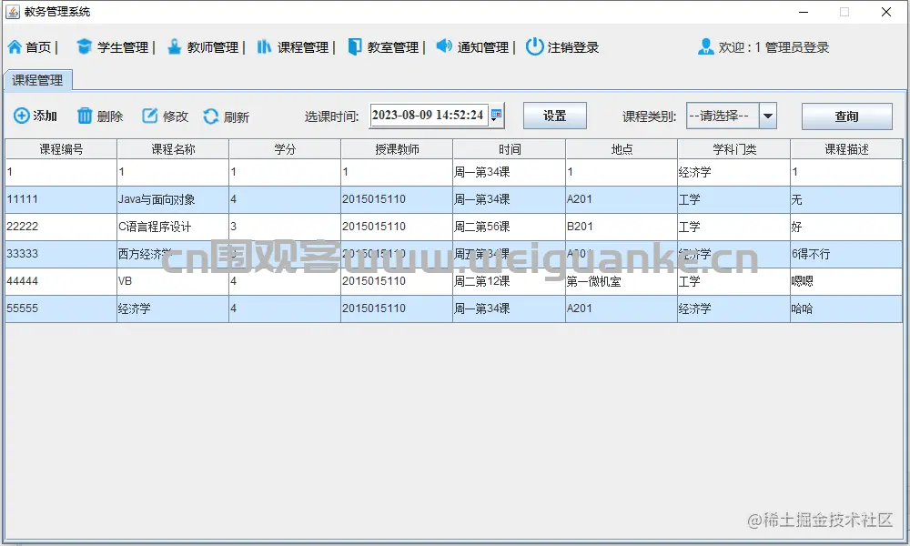This screenshot has height=546, width=910.
Task: Open the 课程管理 menu in top bar
Action: (x=303, y=47)
